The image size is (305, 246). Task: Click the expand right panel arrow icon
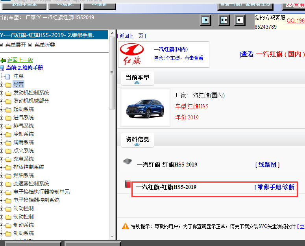[205, 20]
